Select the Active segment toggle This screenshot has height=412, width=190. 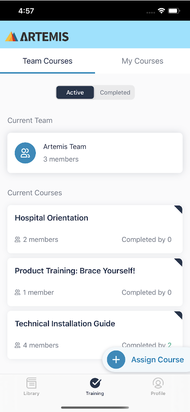[75, 92]
